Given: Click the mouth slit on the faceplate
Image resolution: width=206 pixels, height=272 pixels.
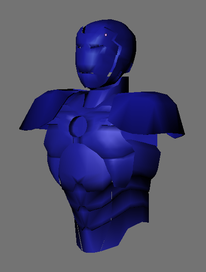Looking at the screenshot, I should click(86, 73).
